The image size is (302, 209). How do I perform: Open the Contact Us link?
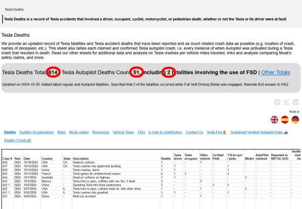pos(194,132)
